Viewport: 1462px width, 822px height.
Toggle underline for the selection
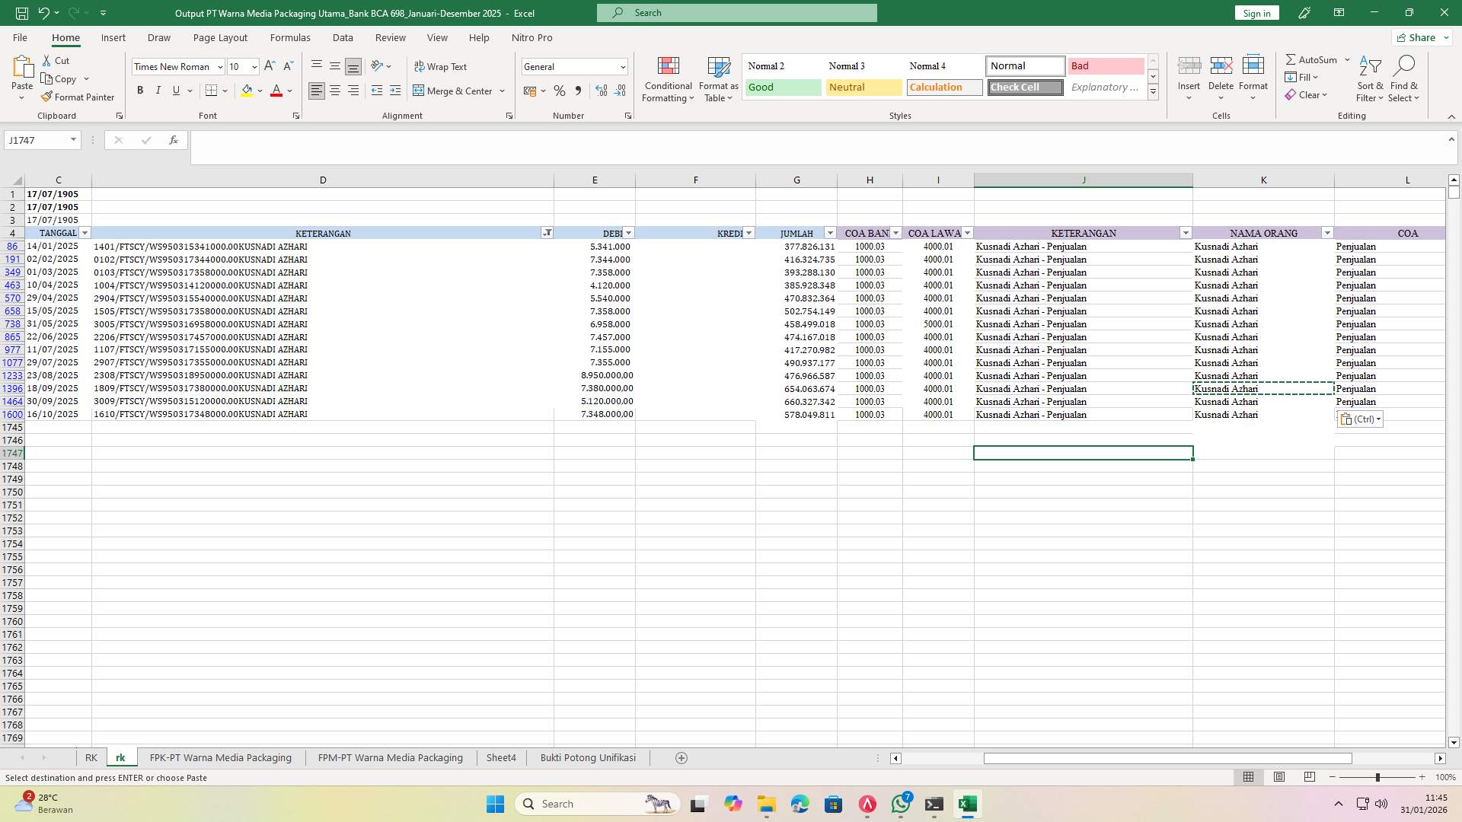pyautogui.click(x=175, y=90)
